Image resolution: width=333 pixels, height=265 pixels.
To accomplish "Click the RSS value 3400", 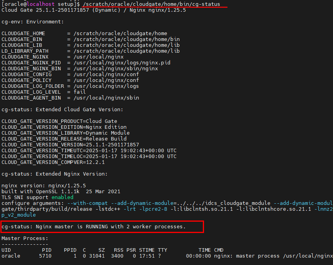I will (117, 256).
